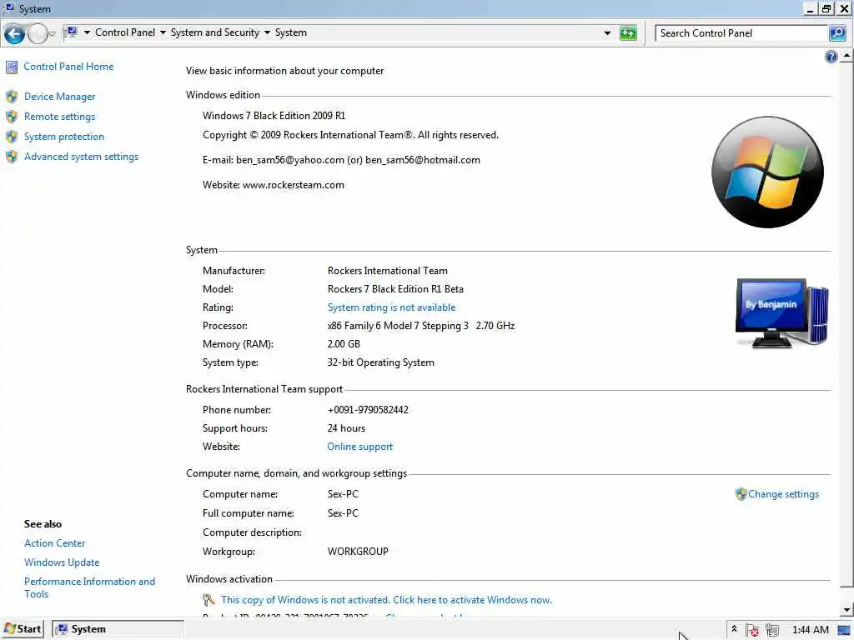Click 'System rating is not available' link
Viewport: 854px width, 640px height.
pyautogui.click(x=391, y=307)
